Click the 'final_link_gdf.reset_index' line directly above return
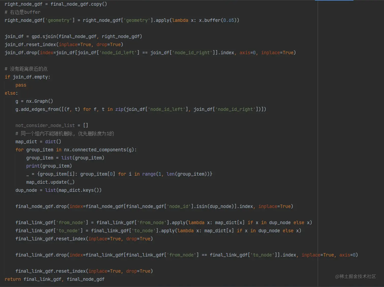384x287 pixels. [84, 271]
